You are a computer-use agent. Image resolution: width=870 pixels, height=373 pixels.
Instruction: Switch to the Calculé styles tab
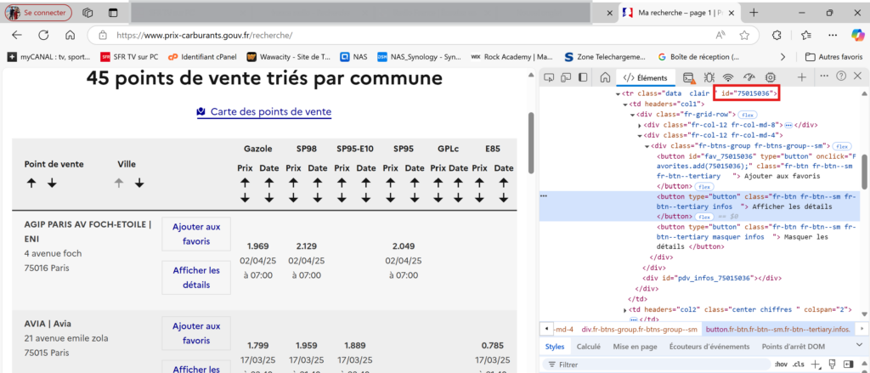point(588,347)
